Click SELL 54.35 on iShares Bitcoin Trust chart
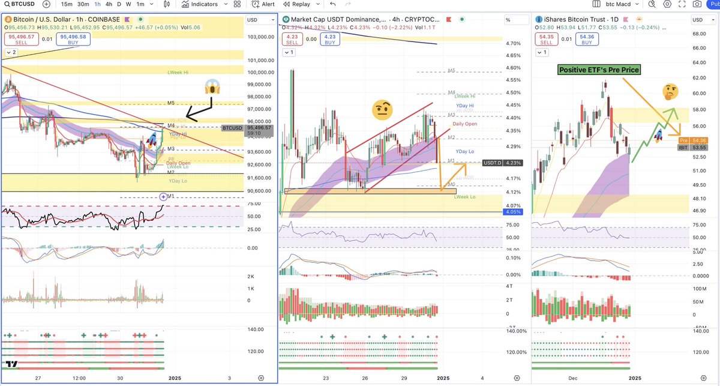The height and width of the screenshot is (386, 720). pos(546,38)
